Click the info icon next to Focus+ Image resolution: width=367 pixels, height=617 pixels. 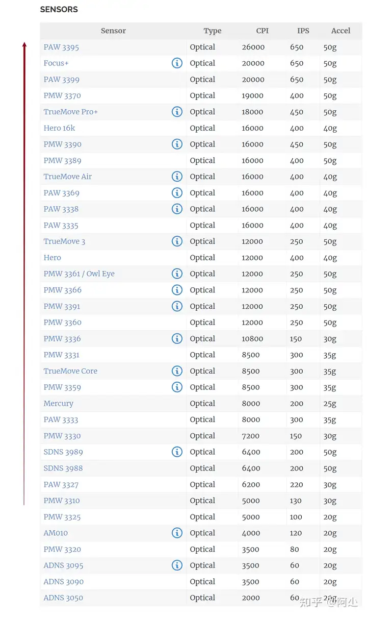177,63
